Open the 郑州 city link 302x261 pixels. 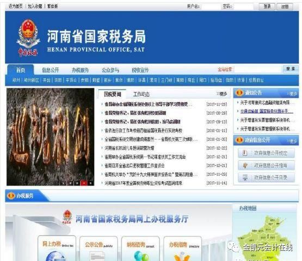tap(16, 80)
